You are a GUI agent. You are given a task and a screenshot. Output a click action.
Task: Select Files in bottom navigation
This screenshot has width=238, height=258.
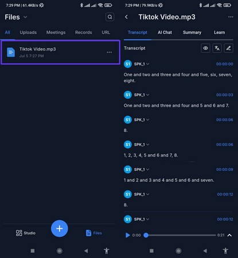(x=94, y=233)
